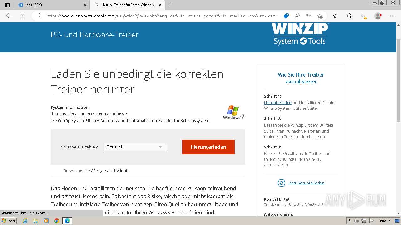Select the 'Neuste Treiber für Ihren Windows' tab

[127, 5]
